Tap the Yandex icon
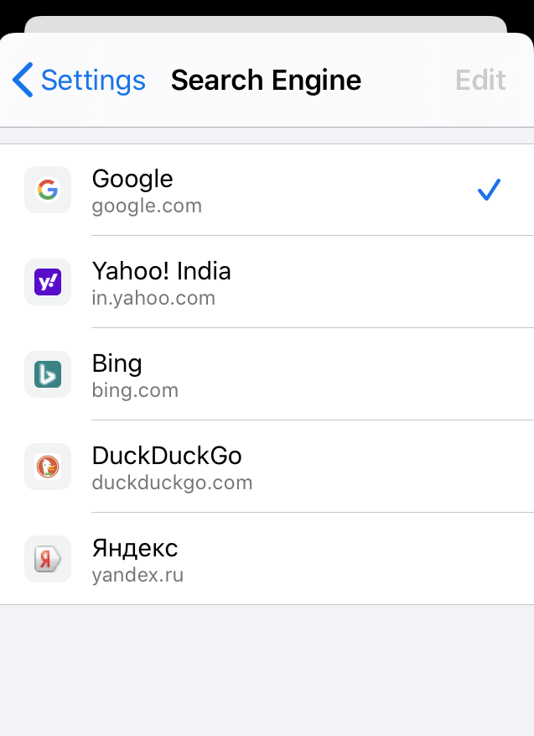This screenshot has height=736, width=534. pyautogui.click(x=48, y=559)
